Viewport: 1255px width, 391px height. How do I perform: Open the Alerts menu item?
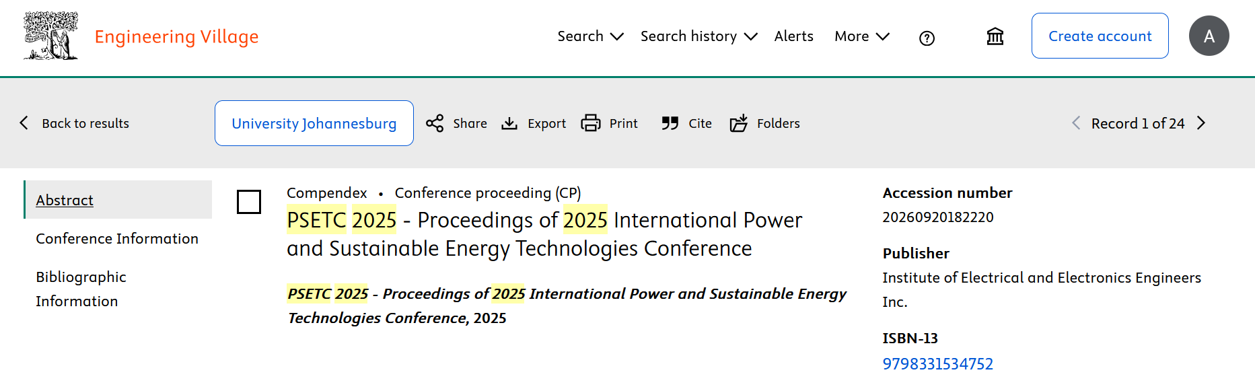[793, 36]
